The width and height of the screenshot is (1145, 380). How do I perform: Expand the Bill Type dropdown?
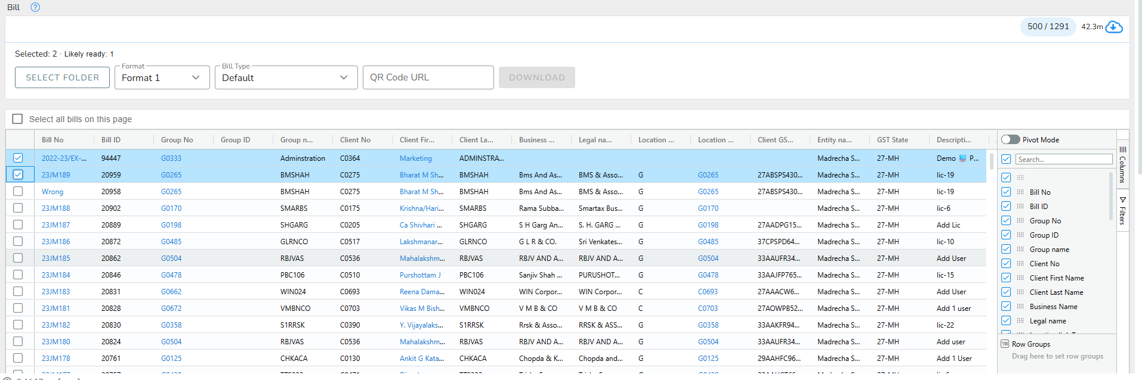[x=286, y=77]
